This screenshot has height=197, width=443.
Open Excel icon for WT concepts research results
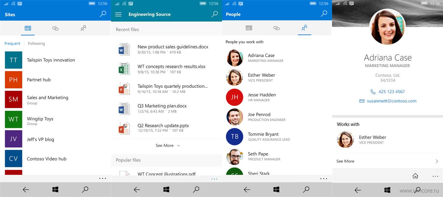point(124,69)
